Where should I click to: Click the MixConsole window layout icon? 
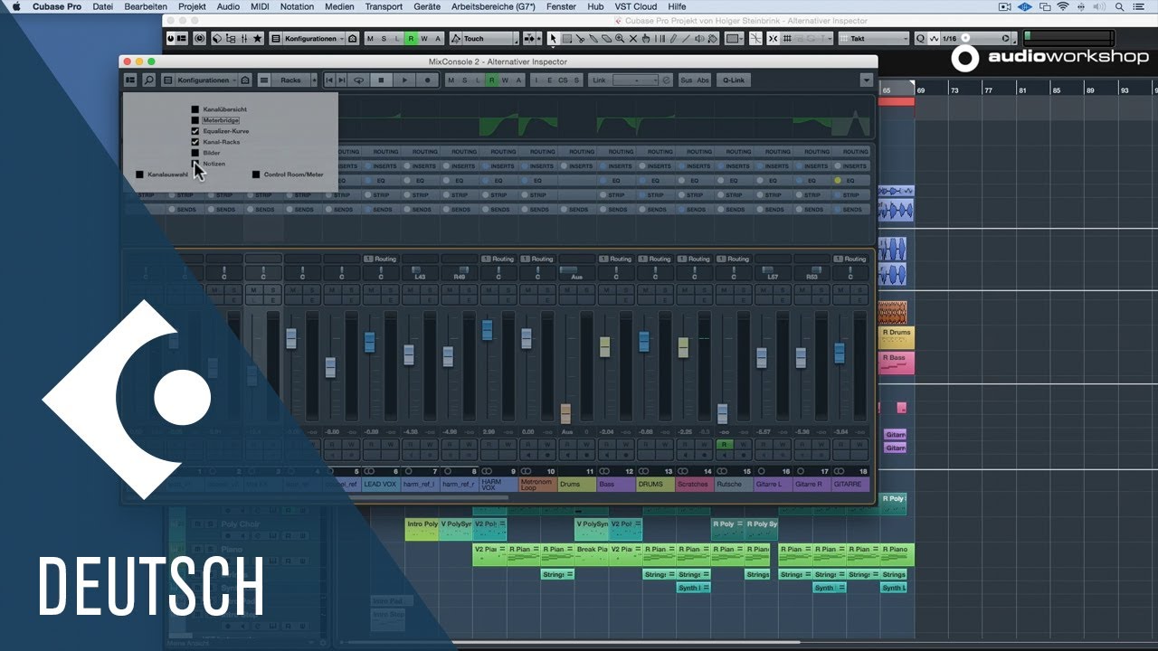(x=131, y=80)
